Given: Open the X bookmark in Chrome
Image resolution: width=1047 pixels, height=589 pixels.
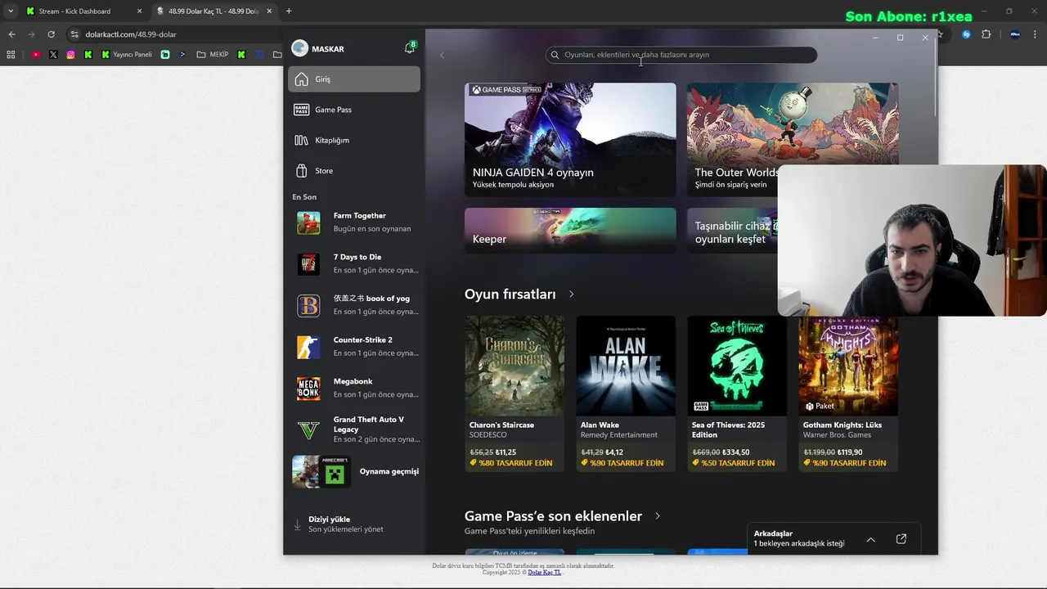Looking at the screenshot, I should click(53, 55).
